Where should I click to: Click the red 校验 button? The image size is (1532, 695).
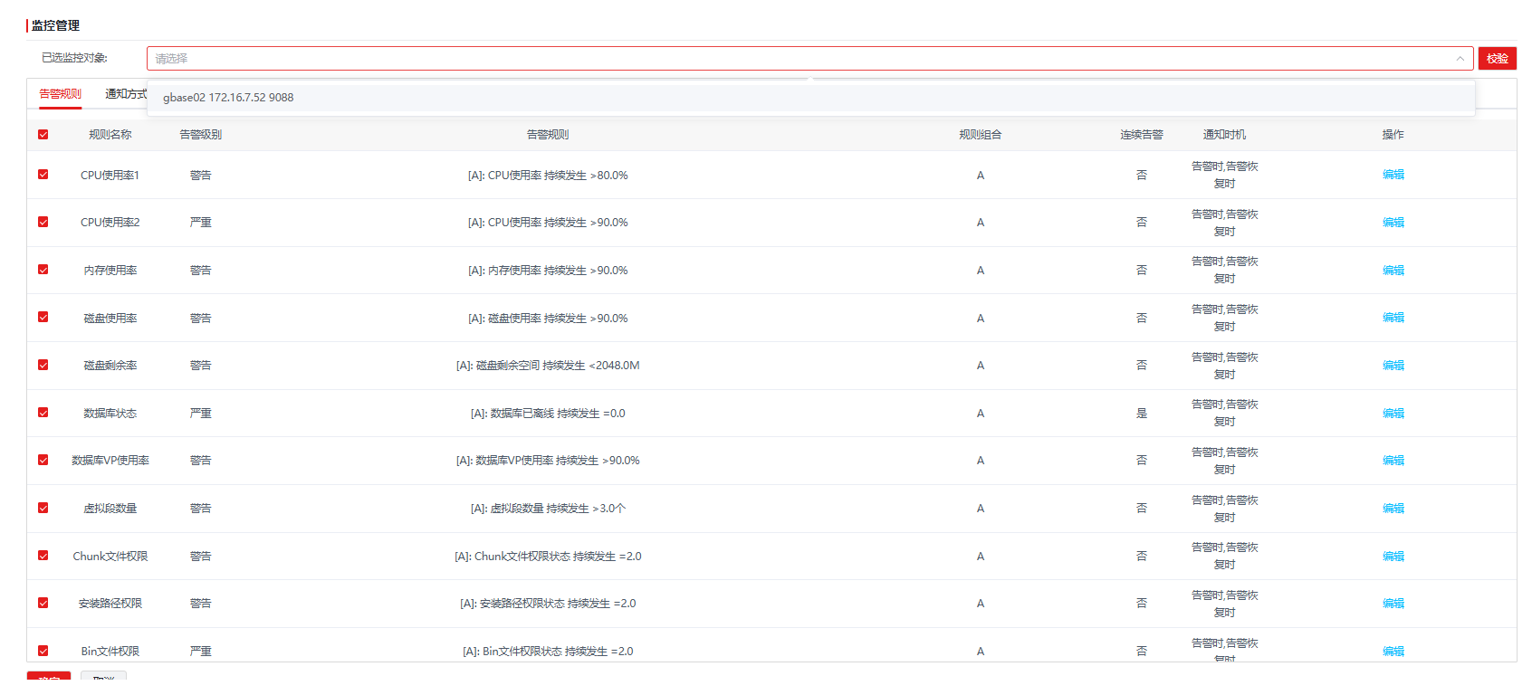click(1497, 59)
